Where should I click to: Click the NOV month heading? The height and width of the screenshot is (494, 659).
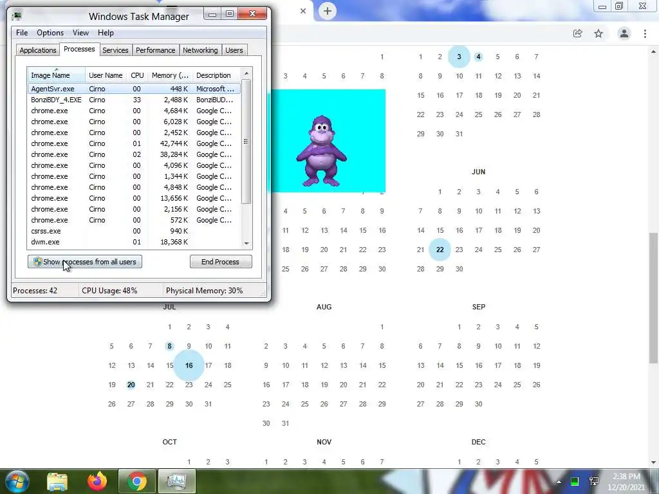[324, 443]
